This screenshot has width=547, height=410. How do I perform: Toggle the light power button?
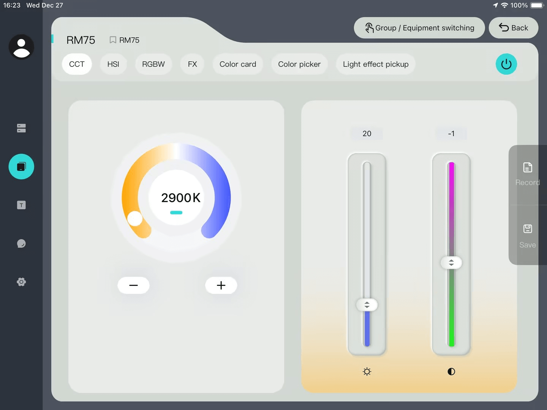click(506, 64)
